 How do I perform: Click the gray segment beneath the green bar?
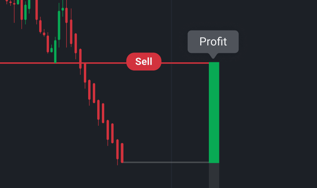(214, 175)
